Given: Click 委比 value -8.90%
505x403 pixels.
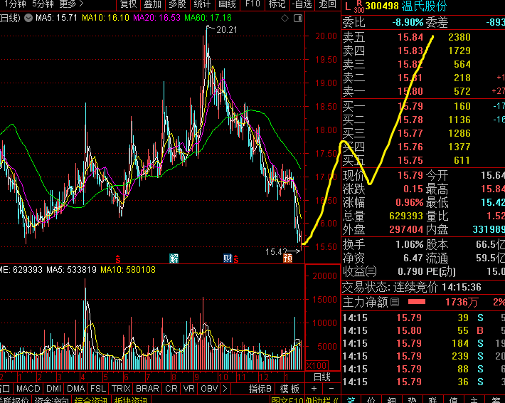Looking at the screenshot, I should pyautogui.click(x=408, y=22).
